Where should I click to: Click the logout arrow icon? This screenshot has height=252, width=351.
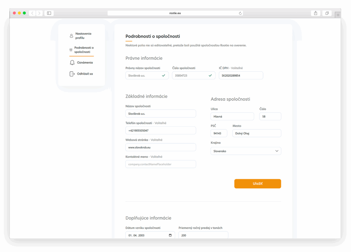click(72, 74)
